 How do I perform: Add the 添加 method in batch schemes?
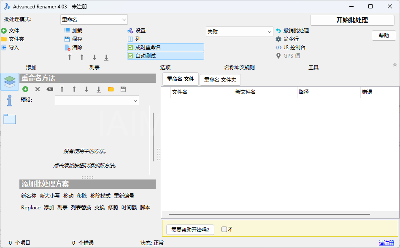pyautogui.click(x=49, y=208)
